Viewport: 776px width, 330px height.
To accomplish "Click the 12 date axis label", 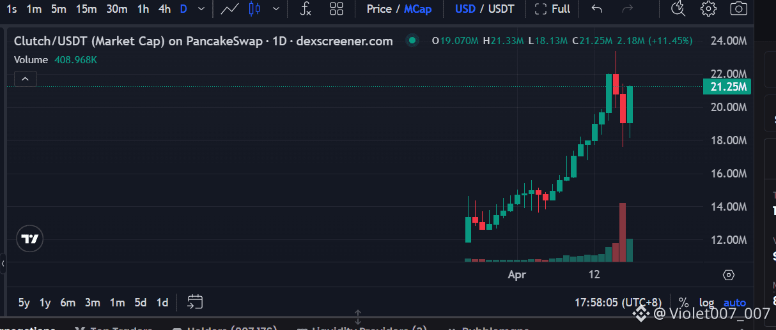I will click(x=594, y=274).
